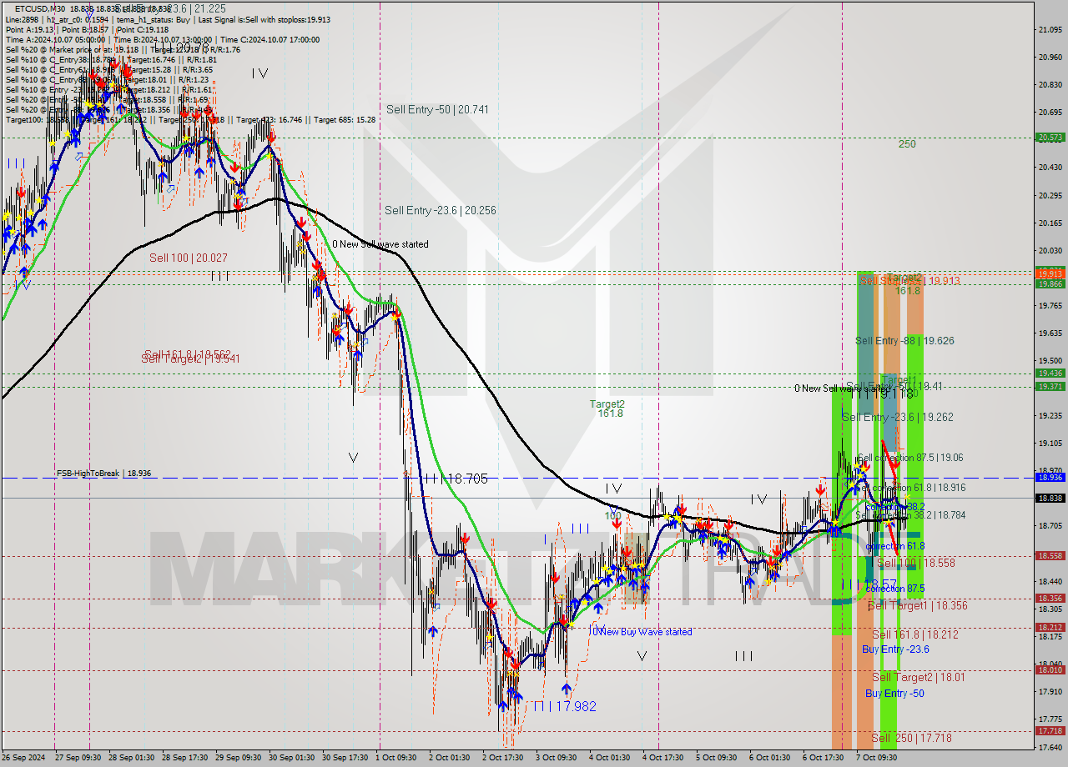Select the 'Sell correction 87.5 | 19.06' label

pyautogui.click(x=910, y=458)
